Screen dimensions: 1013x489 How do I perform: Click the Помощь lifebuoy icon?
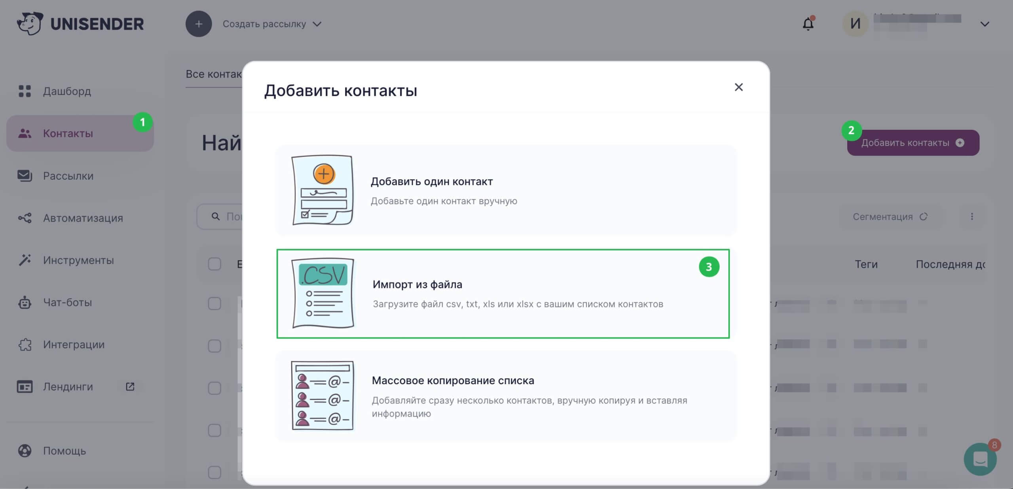pos(25,451)
